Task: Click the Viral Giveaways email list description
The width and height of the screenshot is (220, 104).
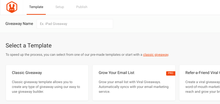Action: 134,87
